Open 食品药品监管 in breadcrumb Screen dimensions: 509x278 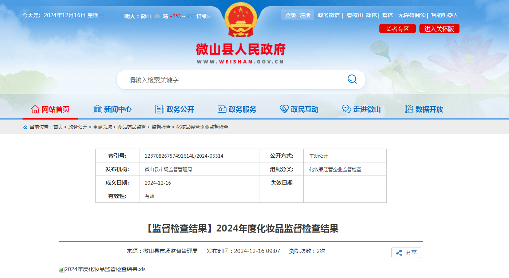(131, 127)
